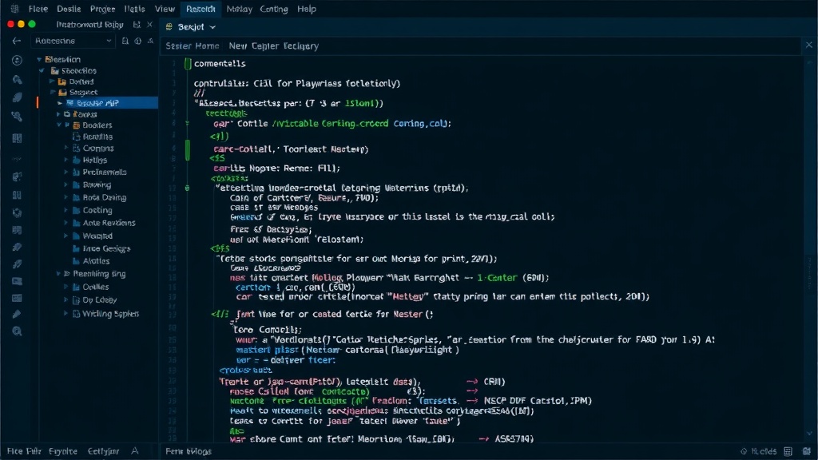Click the editor scrollbar down arrow
The image size is (818, 460).
click(809, 434)
